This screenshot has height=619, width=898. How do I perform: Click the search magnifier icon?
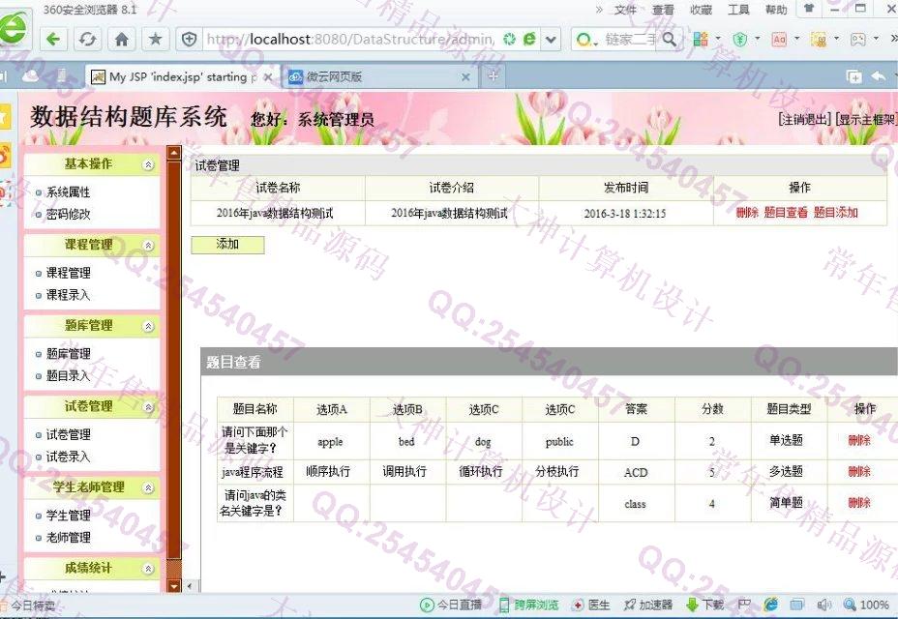pos(670,40)
